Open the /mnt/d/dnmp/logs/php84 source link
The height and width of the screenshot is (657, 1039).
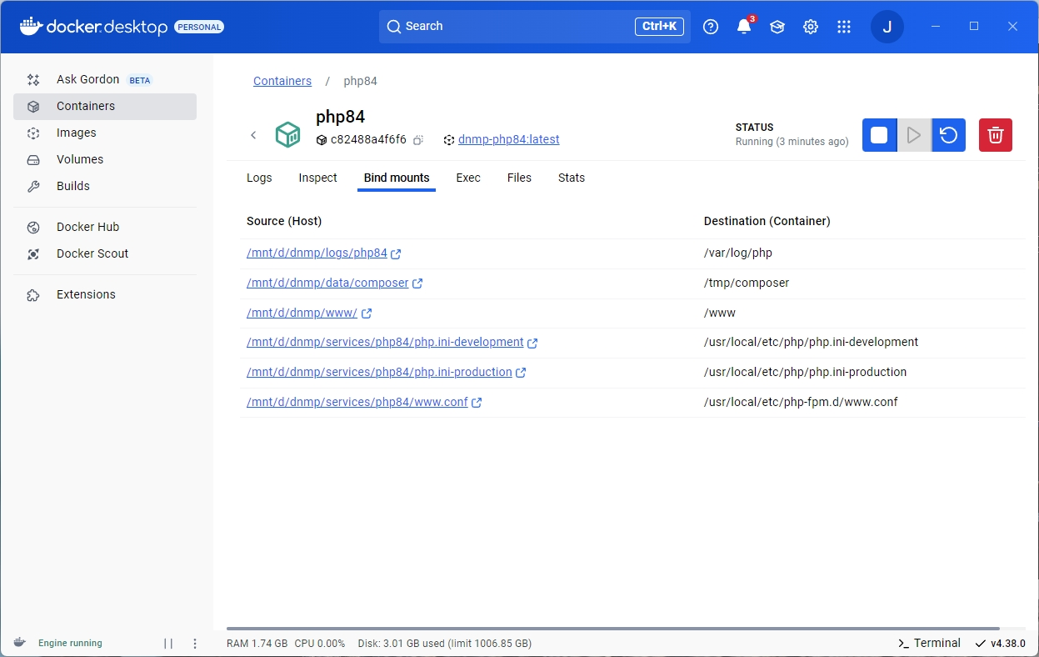coord(317,253)
